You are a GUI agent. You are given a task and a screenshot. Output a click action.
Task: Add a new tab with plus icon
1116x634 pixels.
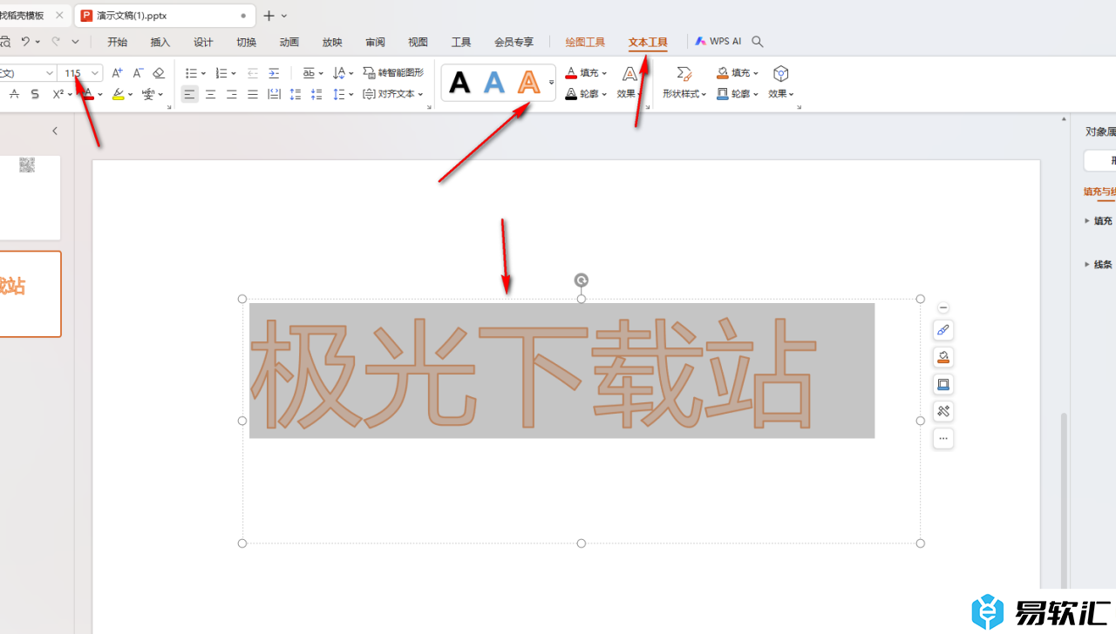pos(269,16)
